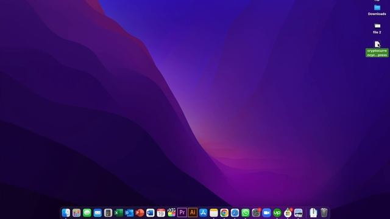The height and width of the screenshot is (219, 390).
Task: Click the highlighted 'cryptocurre ncyc...press' label
Action: pyautogui.click(x=377, y=53)
